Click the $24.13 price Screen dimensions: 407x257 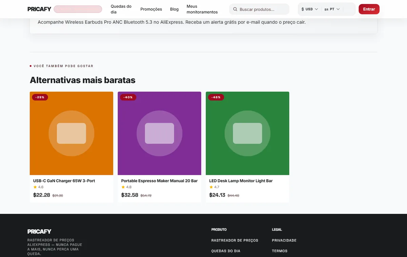coord(217,195)
